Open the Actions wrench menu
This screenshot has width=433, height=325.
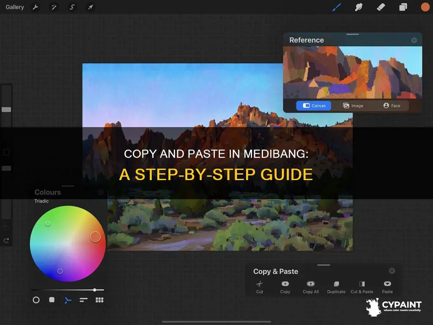36,7
